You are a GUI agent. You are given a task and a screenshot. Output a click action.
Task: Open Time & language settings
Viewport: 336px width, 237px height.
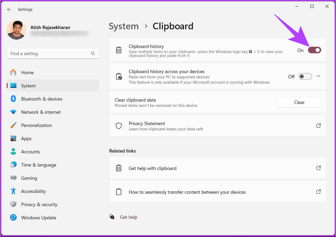tap(53, 165)
